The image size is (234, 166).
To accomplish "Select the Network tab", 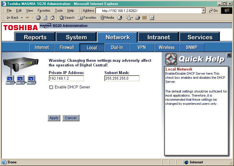I will tap(118, 37).
